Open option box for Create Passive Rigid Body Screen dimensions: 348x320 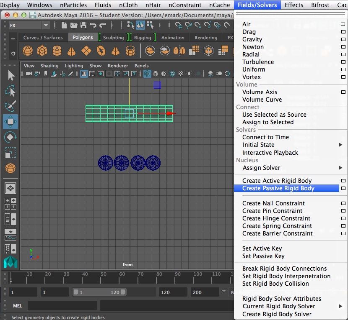pos(343,188)
